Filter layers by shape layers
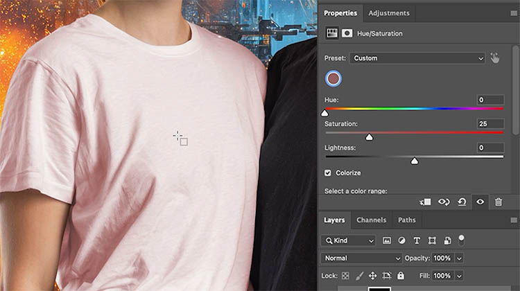Image resolution: width=520 pixels, height=291 pixels. (432, 240)
